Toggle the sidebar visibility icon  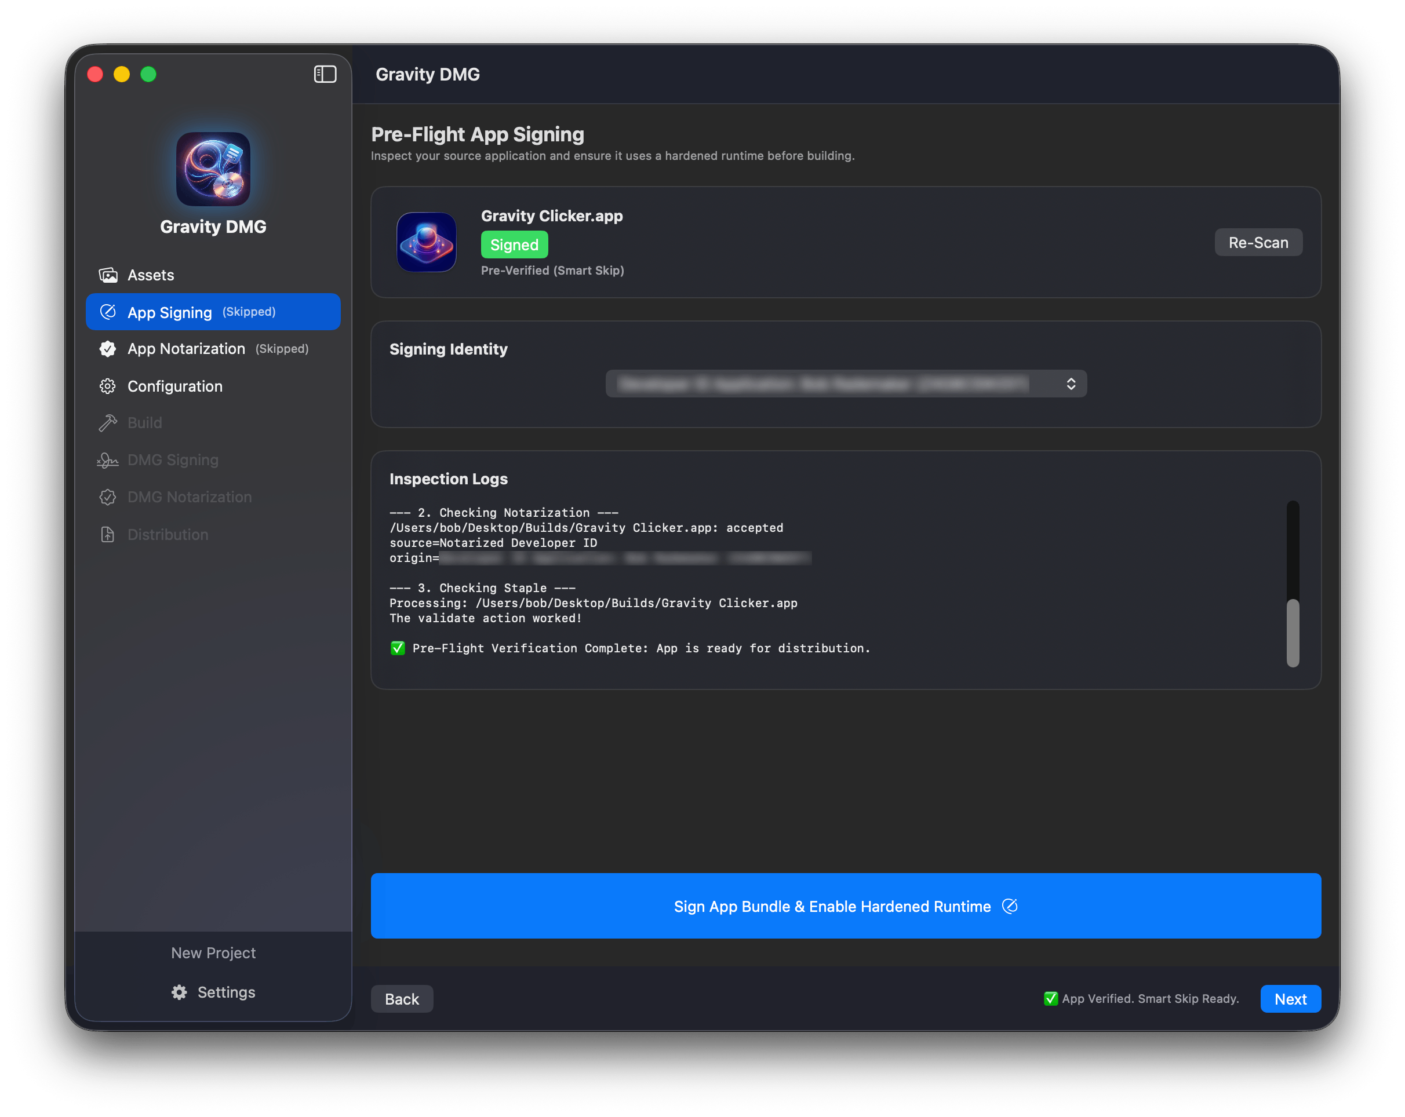pyautogui.click(x=325, y=74)
